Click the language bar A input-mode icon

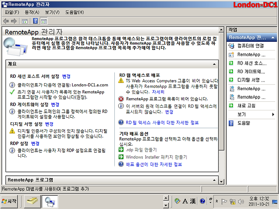point(185,201)
